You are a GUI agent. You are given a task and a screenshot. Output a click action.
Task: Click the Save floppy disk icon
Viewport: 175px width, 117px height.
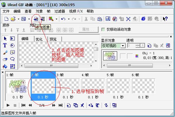click(24, 19)
